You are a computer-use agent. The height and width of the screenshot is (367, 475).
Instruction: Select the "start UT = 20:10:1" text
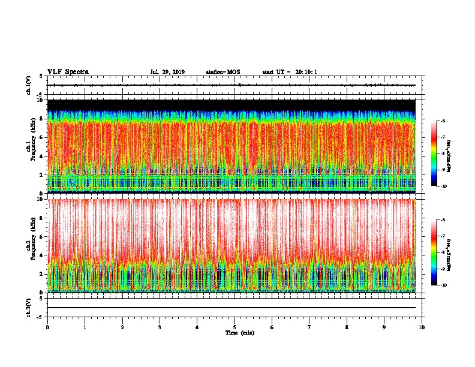coord(290,72)
